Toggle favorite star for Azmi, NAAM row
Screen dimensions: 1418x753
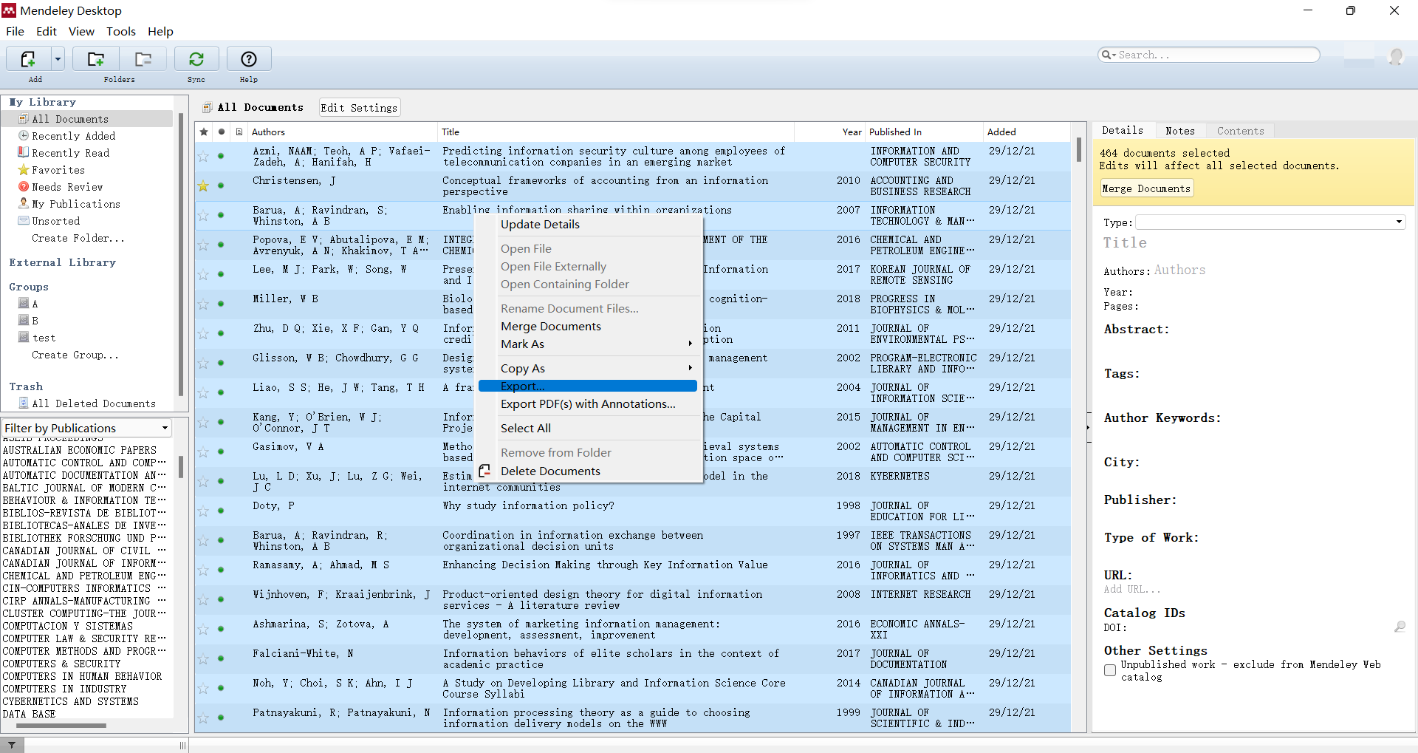pos(203,156)
